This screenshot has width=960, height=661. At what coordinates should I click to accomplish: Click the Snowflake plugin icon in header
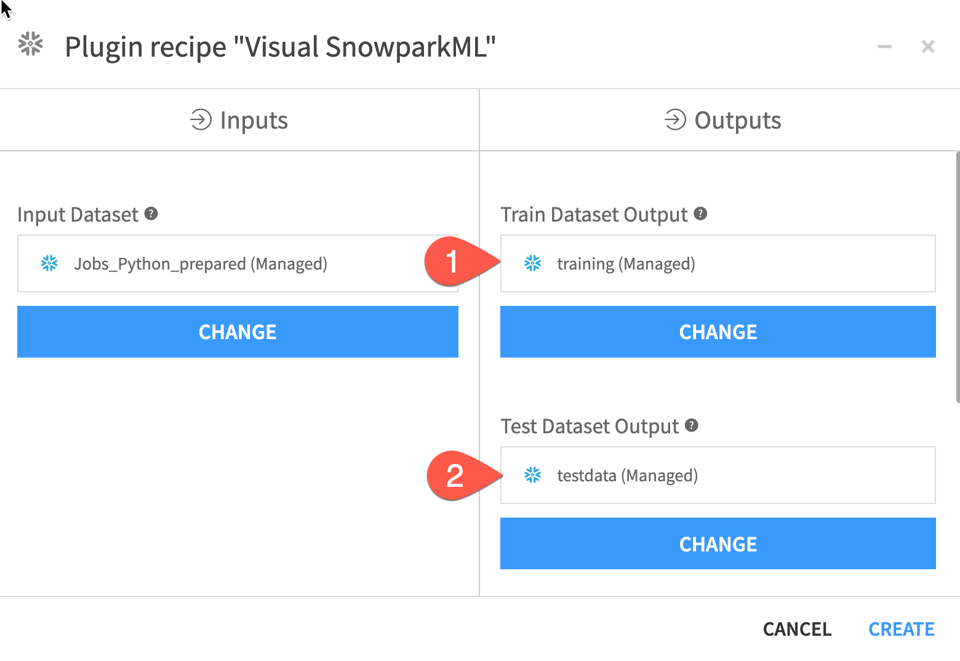pyautogui.click(x=30, y=44)
